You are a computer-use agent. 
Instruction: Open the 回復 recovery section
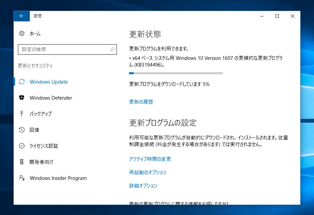(34, 130)
